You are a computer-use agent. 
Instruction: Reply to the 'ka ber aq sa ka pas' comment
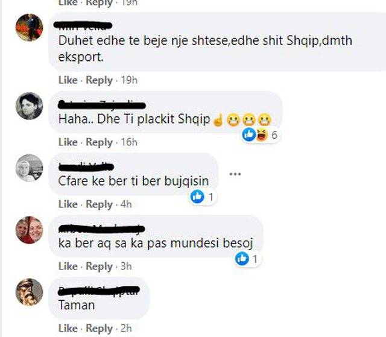[99, 266]
